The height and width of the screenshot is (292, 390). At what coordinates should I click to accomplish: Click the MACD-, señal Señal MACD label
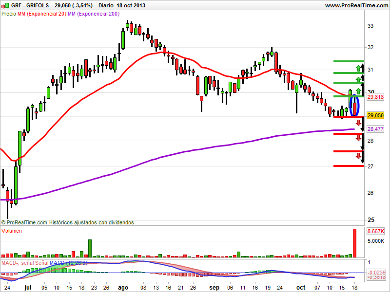click(x=44, y=263)
